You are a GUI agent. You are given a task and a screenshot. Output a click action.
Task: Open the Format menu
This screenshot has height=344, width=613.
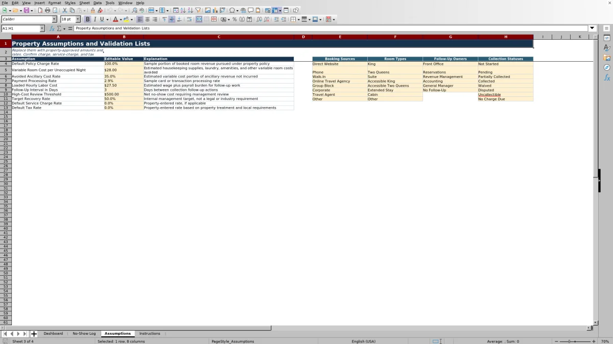coord(55,3)
